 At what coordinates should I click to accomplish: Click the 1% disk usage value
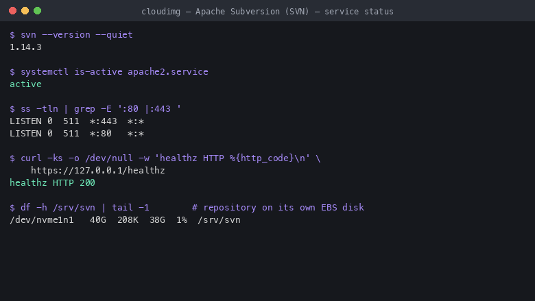point(182,220)
